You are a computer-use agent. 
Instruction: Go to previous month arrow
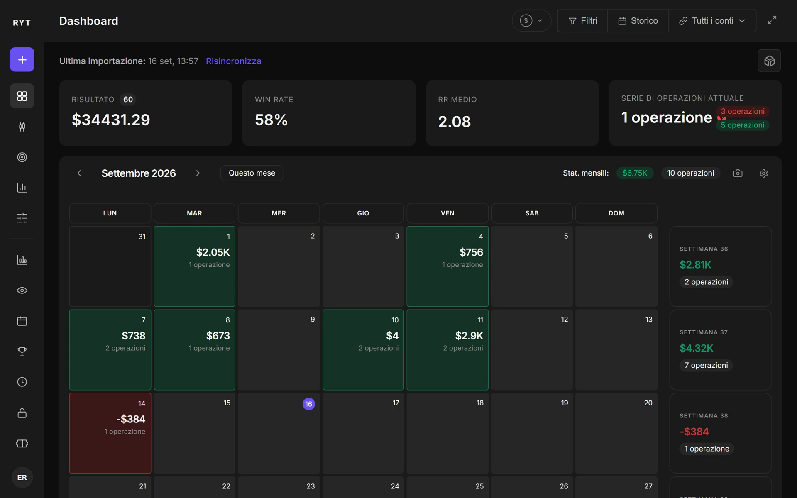79,173
